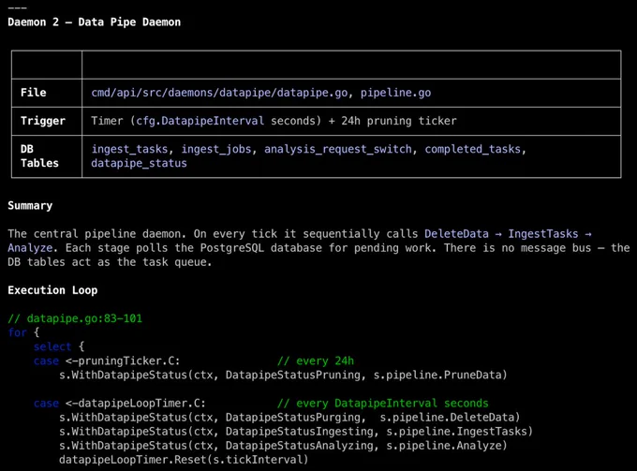The width and height of the screenshot is (637, 471).
Task: Click 'task queue.' ending the summary
Action: click(178, 262)
